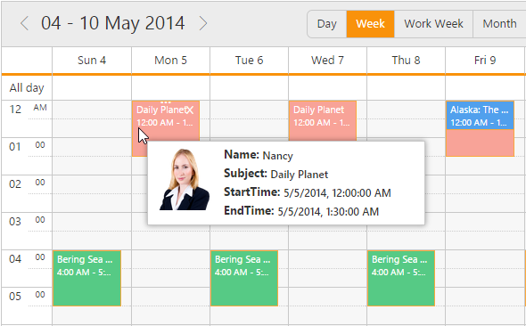
Task: Select the Tuesday 12 AM time slot
Action: tap(249, 110)
